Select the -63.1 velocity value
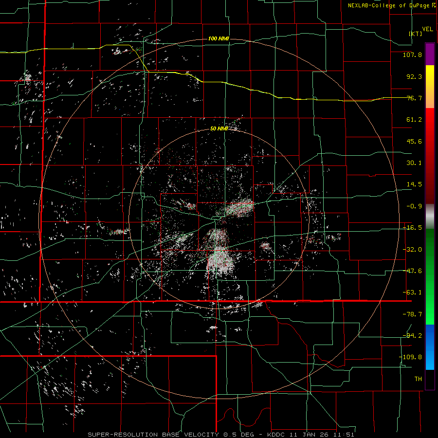Image resolution: width=438 pixels, height=438 pixels. click(412, 292)
